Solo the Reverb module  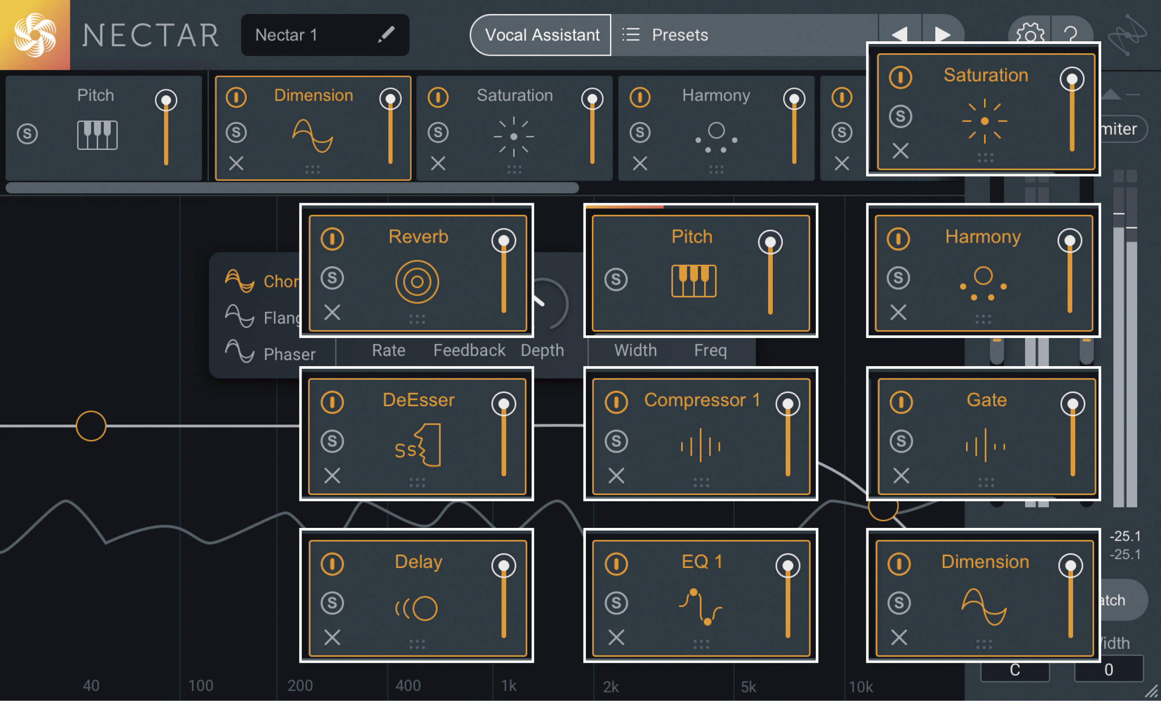[332, 278]
